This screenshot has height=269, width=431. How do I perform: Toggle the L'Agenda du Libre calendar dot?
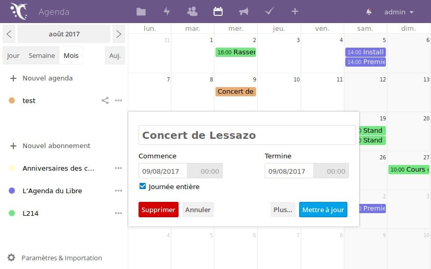click(x=12, y=191)
